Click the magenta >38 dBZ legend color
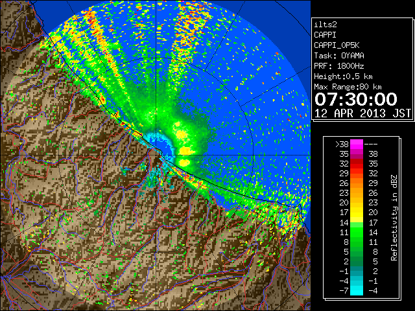415x311 pixels. point(357,144)
